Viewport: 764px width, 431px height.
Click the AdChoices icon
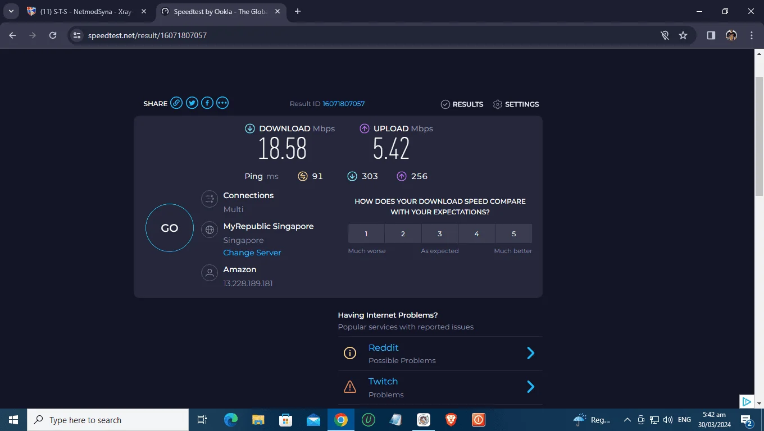pyautogui.click(x=746, y=401)
